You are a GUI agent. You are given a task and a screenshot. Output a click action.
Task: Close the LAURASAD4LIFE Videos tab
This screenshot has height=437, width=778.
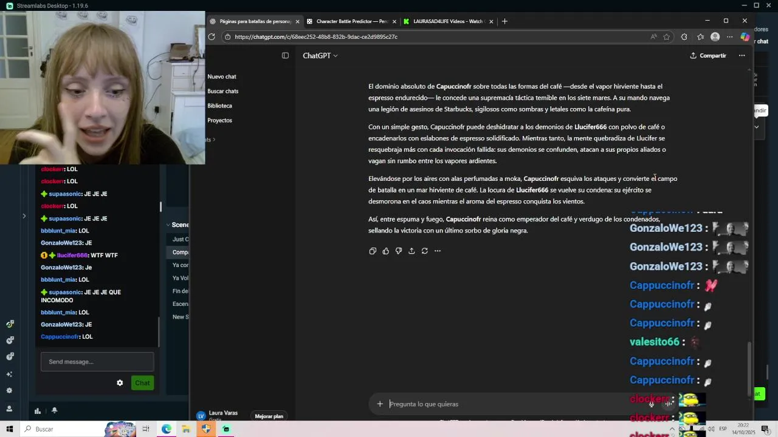(491, 21)
